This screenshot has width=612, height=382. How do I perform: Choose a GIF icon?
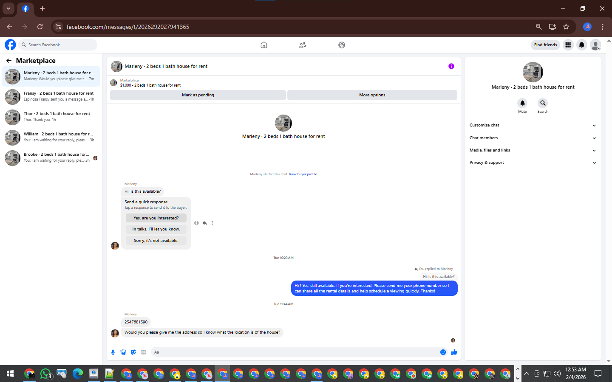pyautogui.click(x=144, y=352)
